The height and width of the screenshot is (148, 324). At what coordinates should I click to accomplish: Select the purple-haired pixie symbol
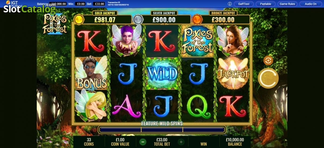click(126, 40)
